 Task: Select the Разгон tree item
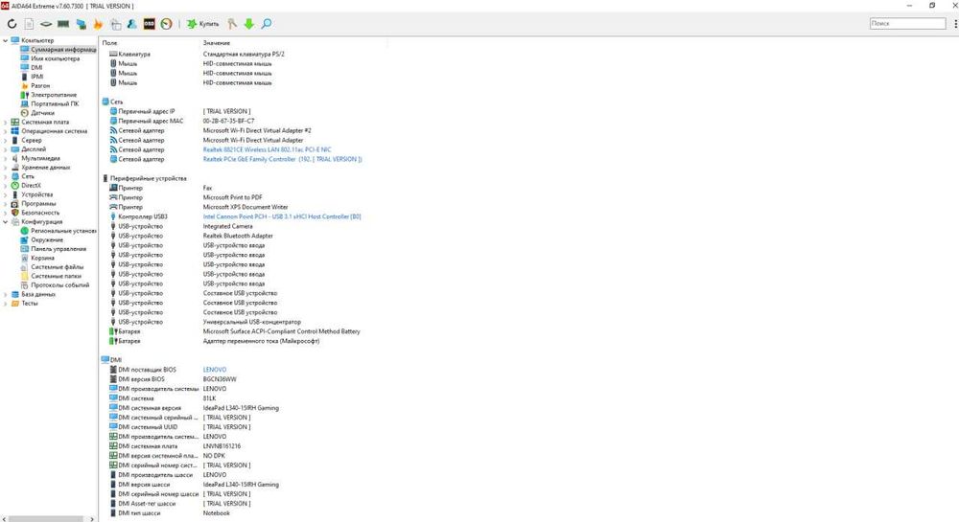tap(40, 86)
